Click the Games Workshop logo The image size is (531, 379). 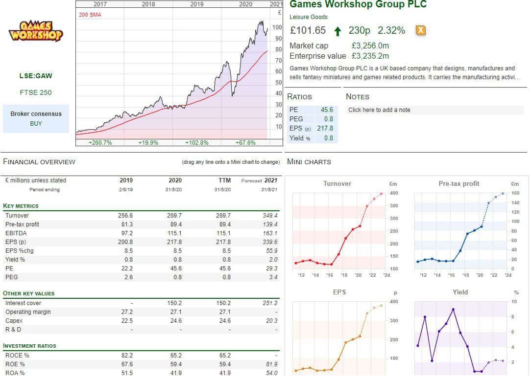coord(36,31)
